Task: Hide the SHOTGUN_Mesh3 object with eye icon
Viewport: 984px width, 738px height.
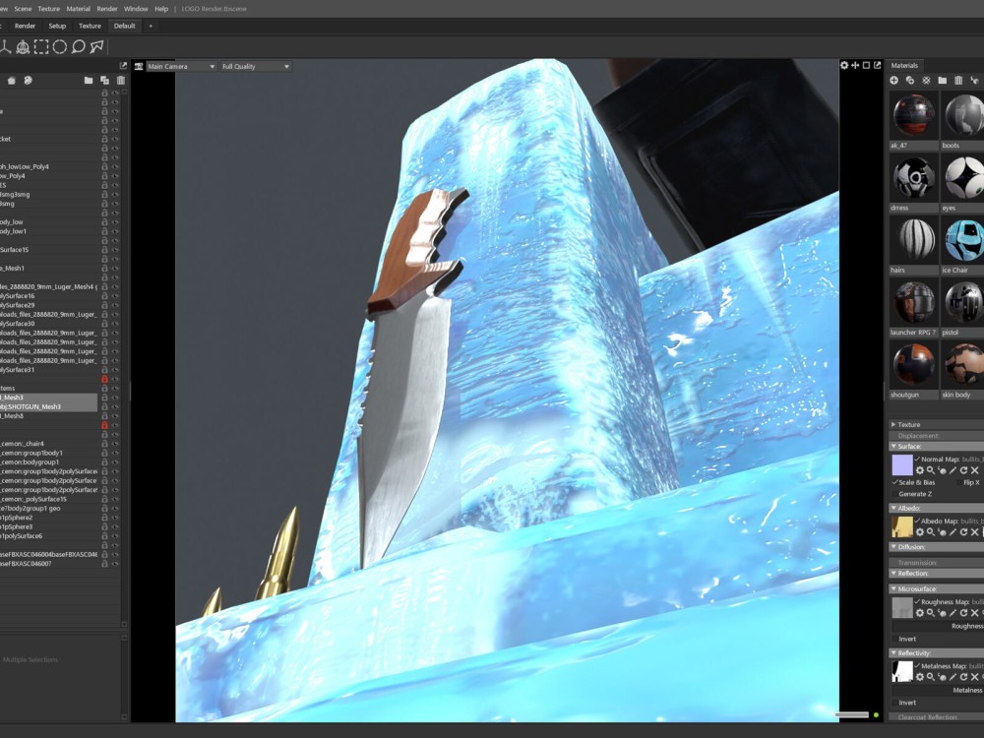Action: tap(115, 406)
